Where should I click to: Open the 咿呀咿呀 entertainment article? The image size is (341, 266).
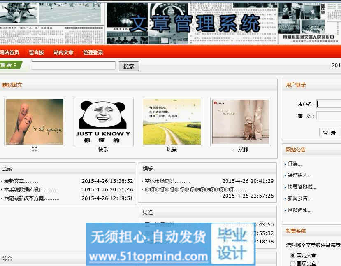pos(197,189)
